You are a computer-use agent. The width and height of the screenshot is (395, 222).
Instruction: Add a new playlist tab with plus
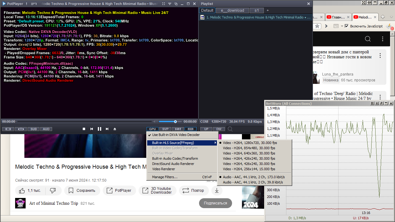tap(268, 10)
